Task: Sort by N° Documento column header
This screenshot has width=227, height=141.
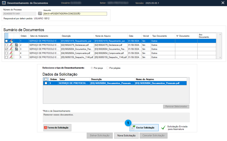Action: click(186, 36)
